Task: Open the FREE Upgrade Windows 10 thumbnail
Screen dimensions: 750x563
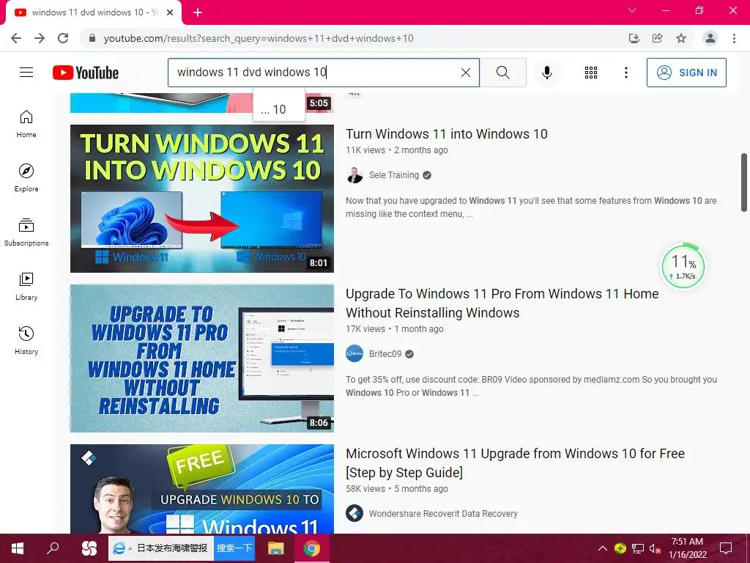Action: [202, 489]
